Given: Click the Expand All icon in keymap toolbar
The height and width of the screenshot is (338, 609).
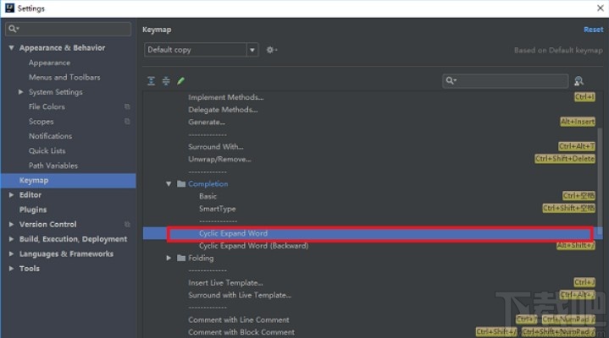Looking at the screenshot, I should [152, 81].
